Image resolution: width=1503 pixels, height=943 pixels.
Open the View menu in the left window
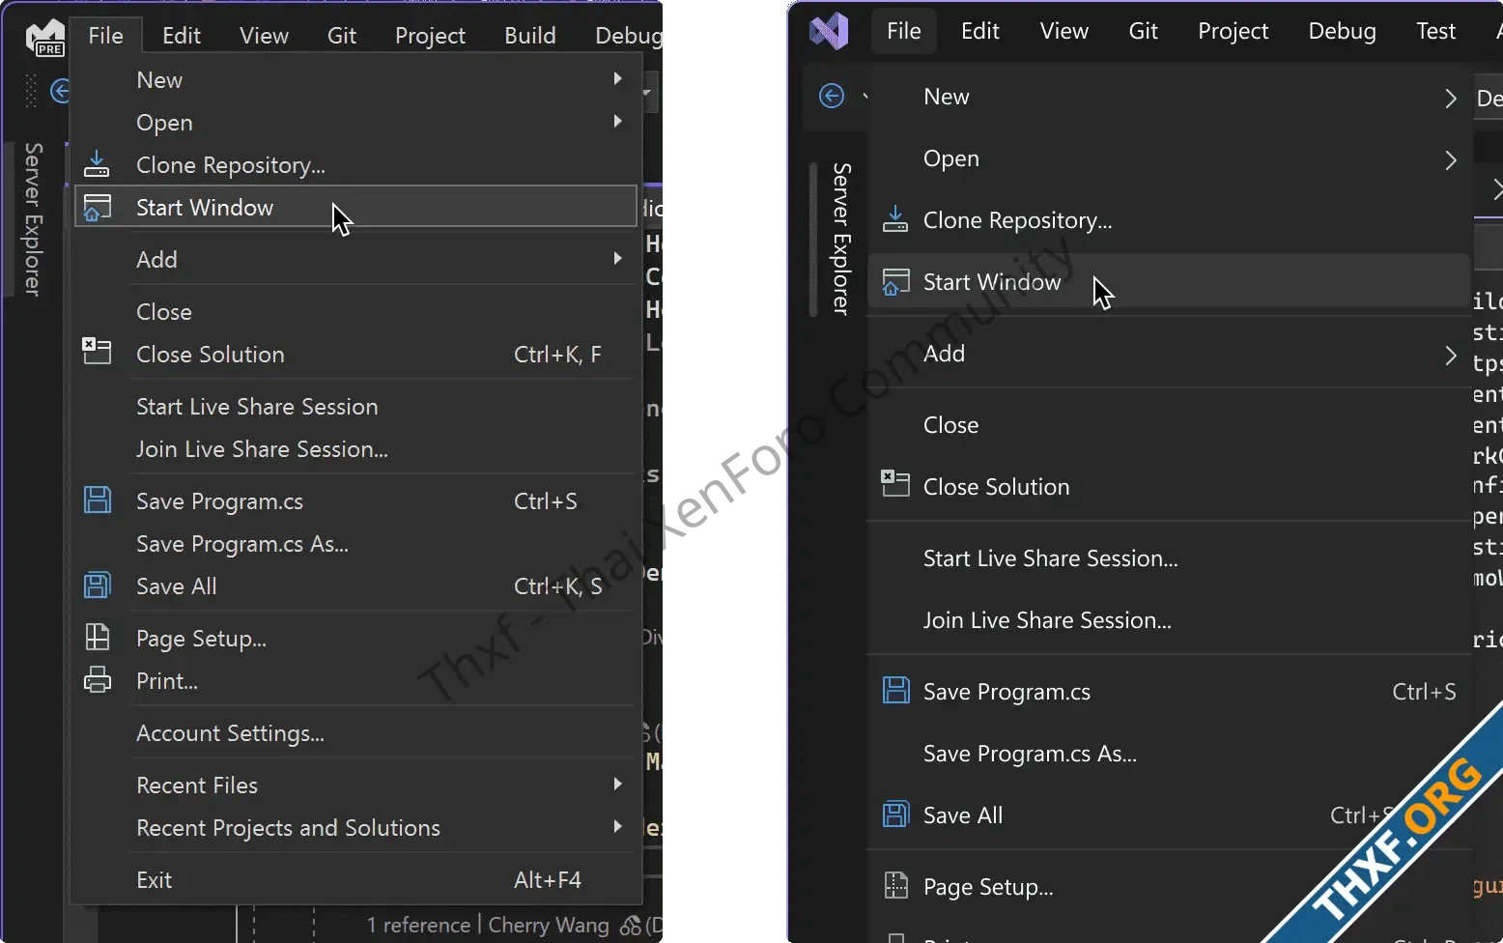(x=264, y=36)
